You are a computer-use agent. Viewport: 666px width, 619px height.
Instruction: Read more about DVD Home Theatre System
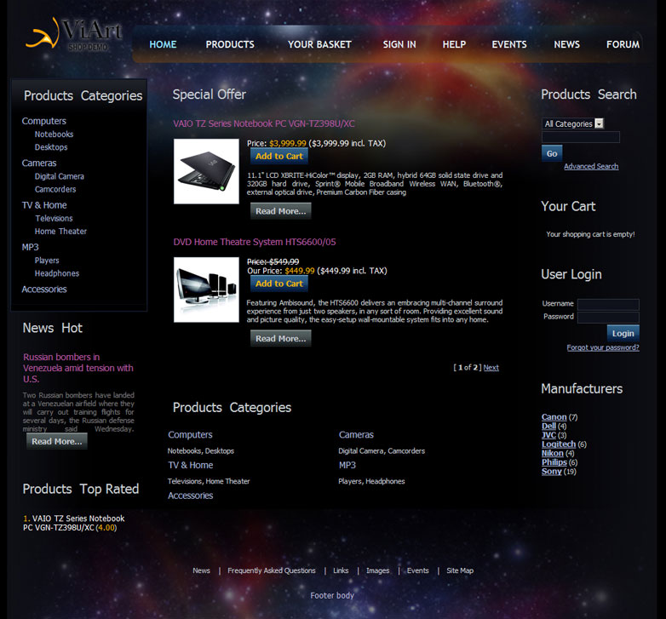[x=280, y=338]
